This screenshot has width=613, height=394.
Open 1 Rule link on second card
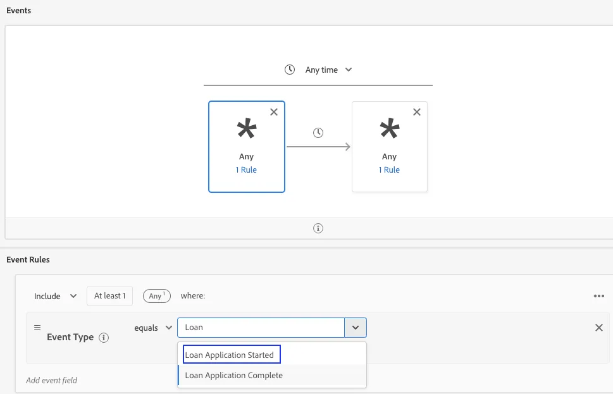point(389,169)
